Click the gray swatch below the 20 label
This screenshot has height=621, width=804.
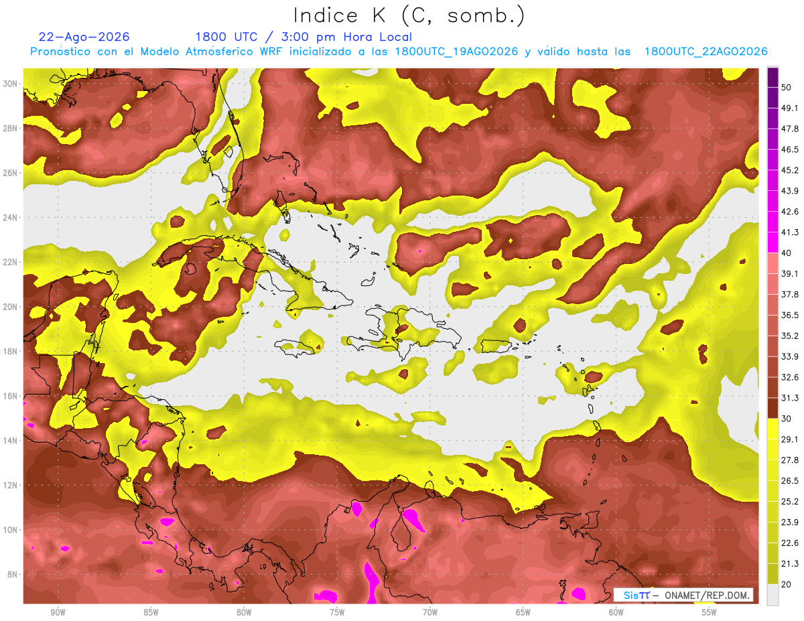point(773,594)
